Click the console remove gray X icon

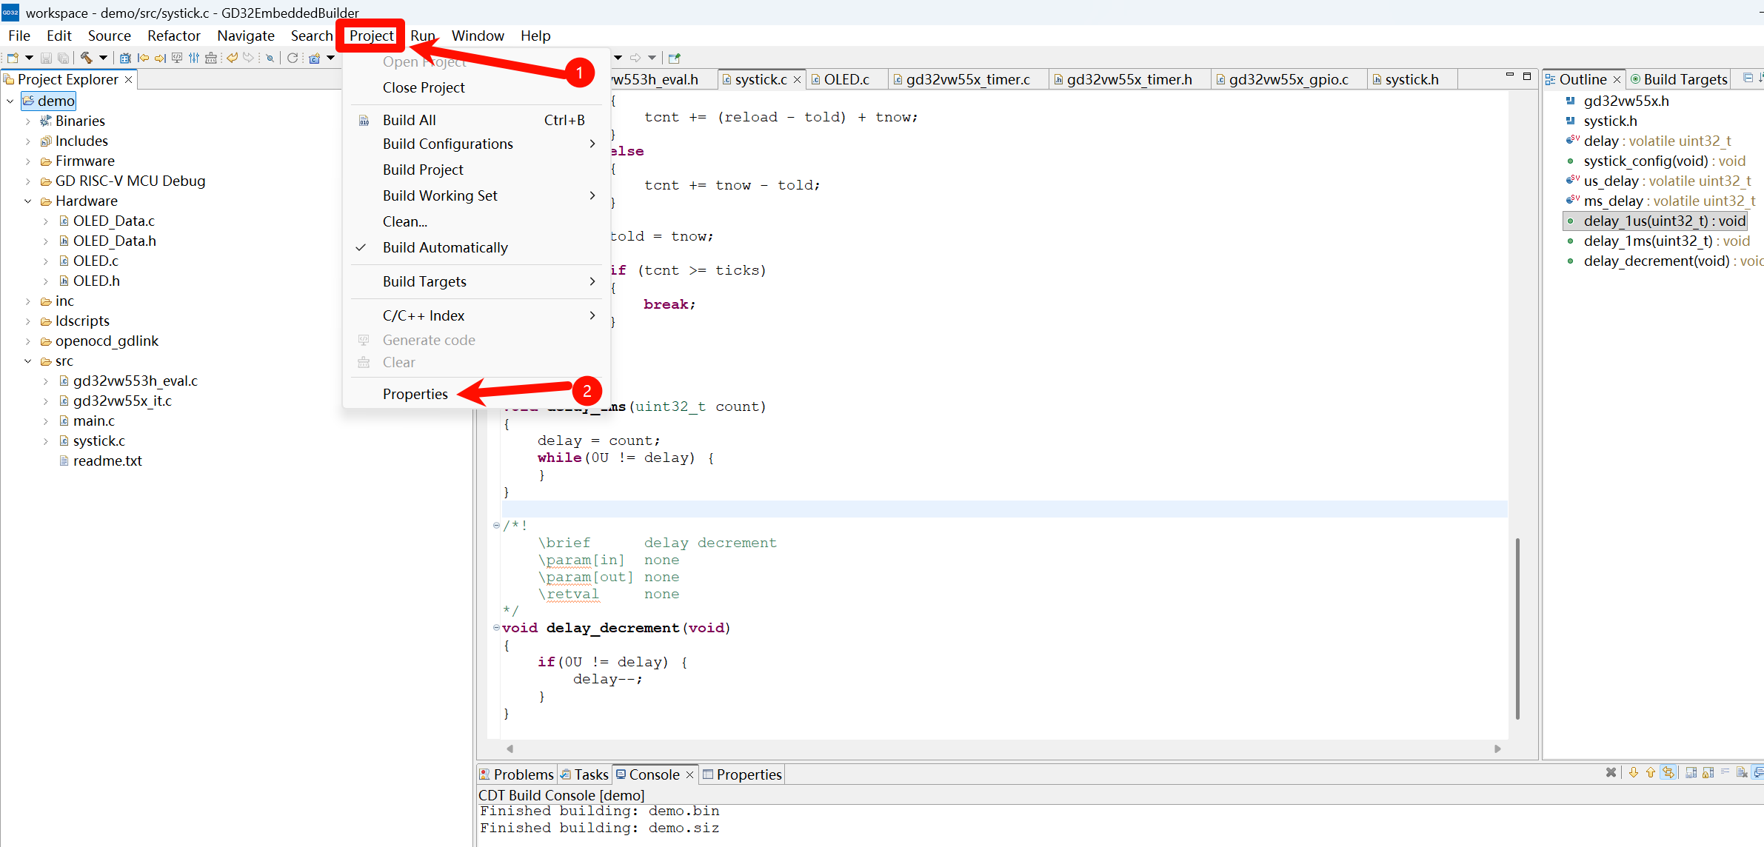point(1611,773)
